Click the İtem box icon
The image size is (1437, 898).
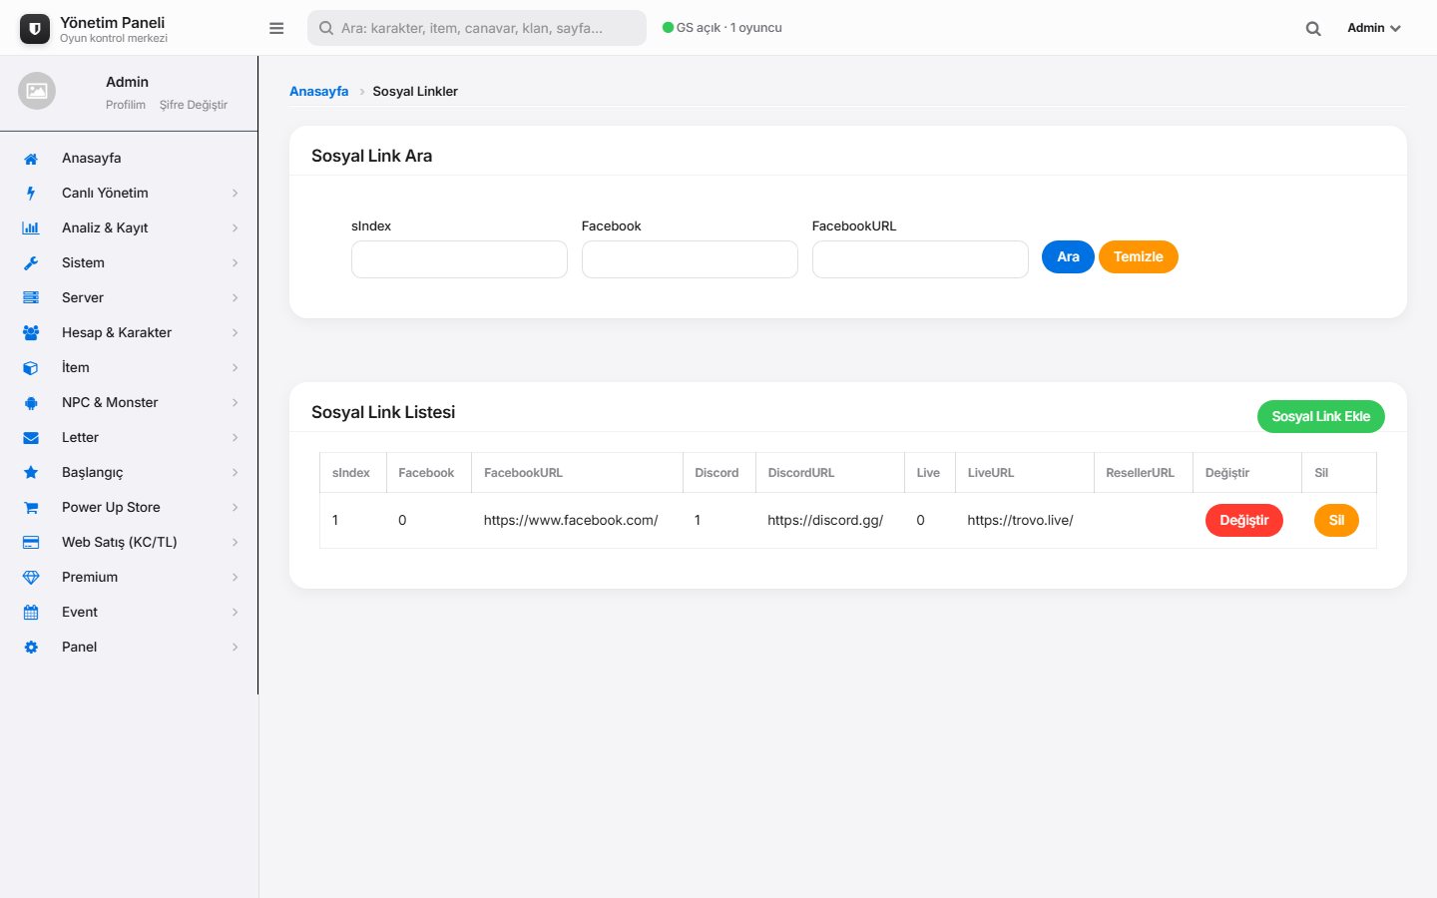coord(31,368)
